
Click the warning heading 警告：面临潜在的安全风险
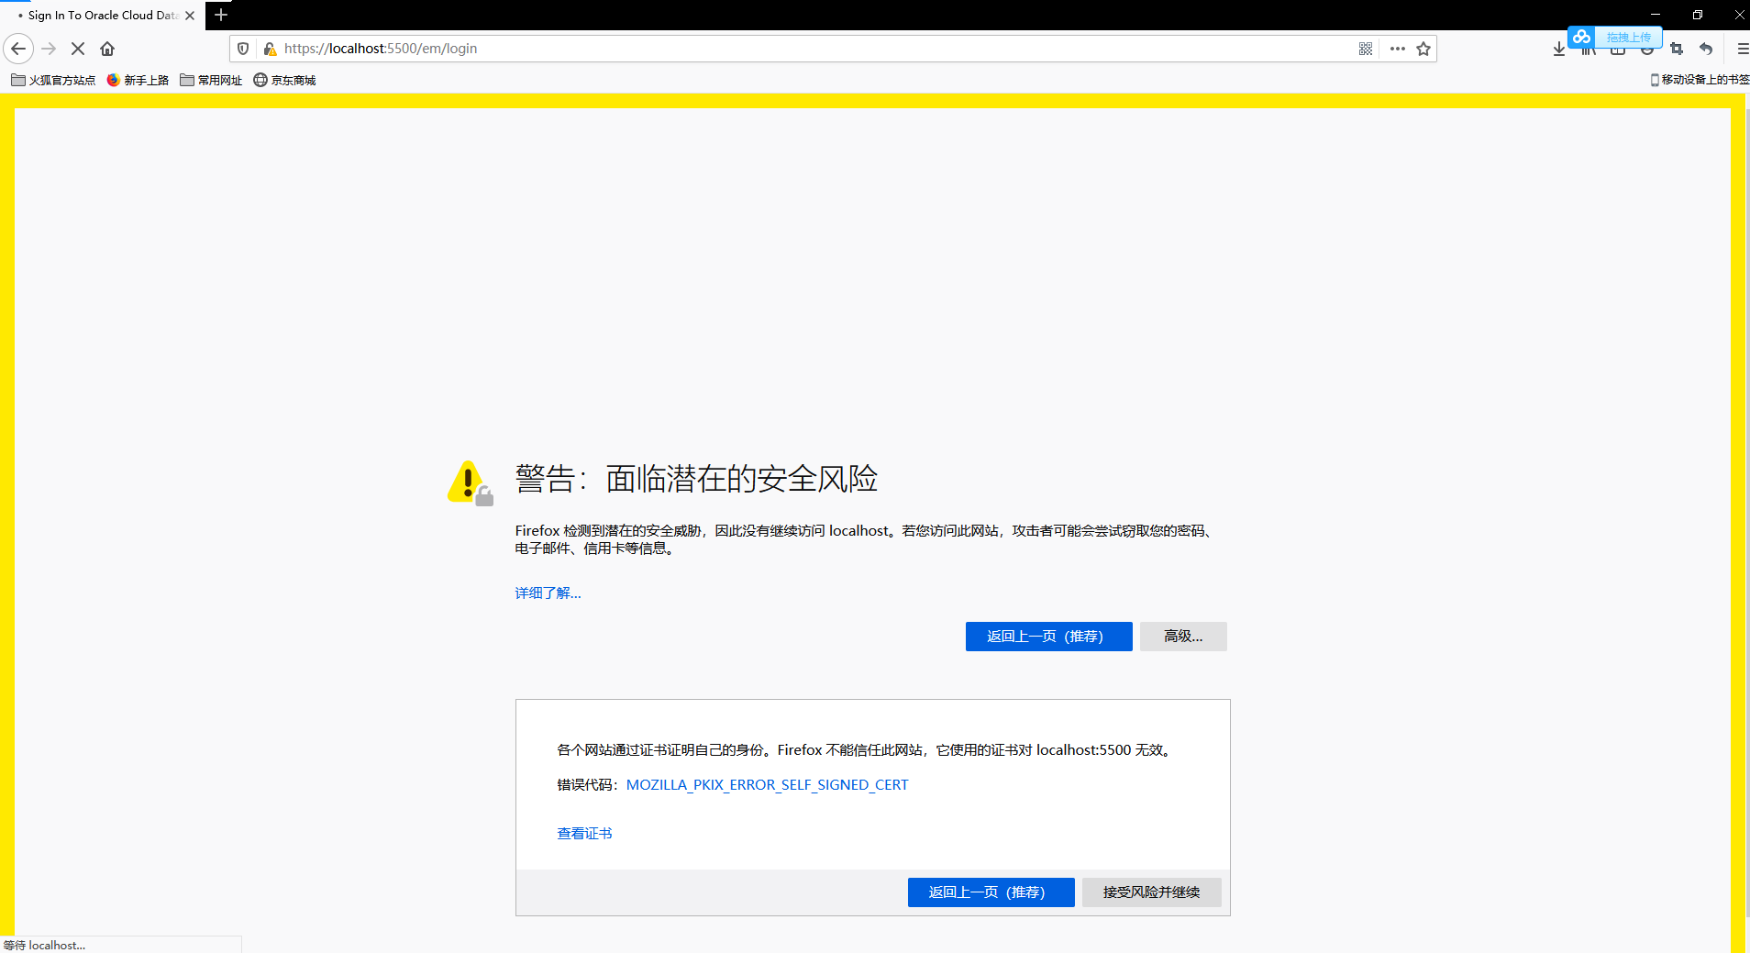(x=696, y=479)
